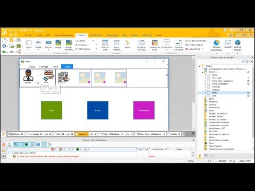This screenshot has height=191, width=255.
Task: Click the green Vente button
Action: tap(52, 110)
